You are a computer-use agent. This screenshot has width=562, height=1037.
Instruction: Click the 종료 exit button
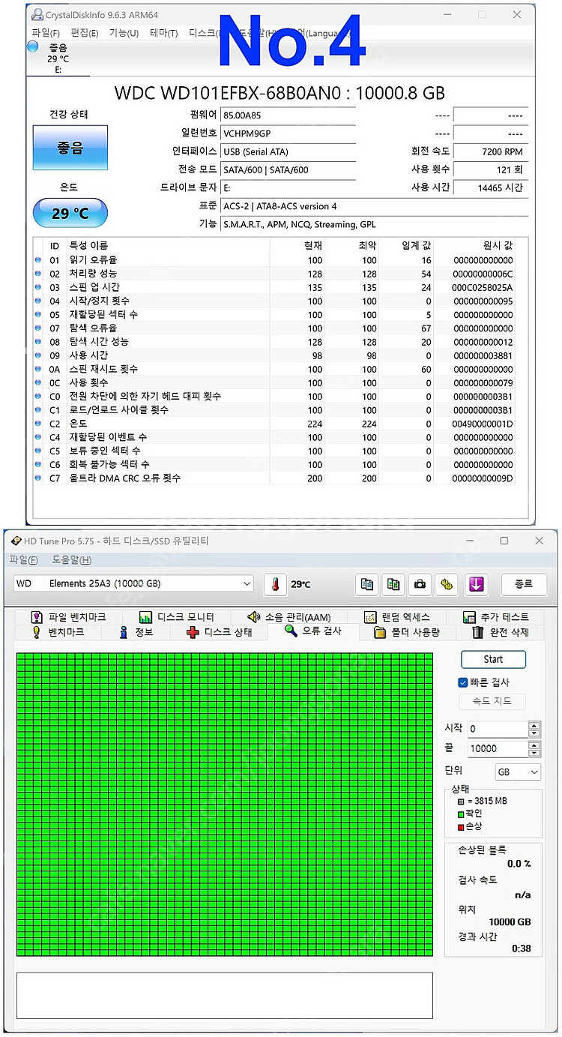tap(523, 584)
